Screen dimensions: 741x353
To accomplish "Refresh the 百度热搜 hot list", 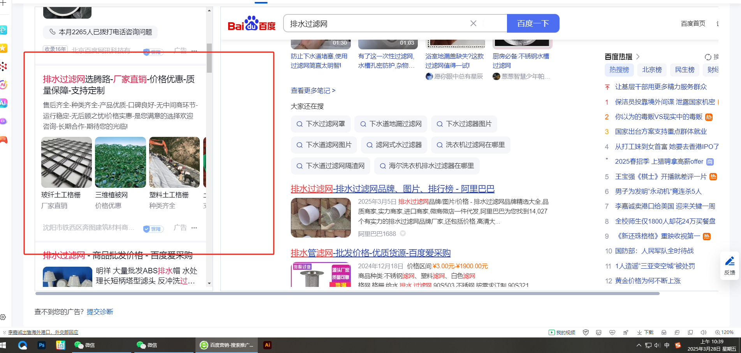I will tap(708, 57).
